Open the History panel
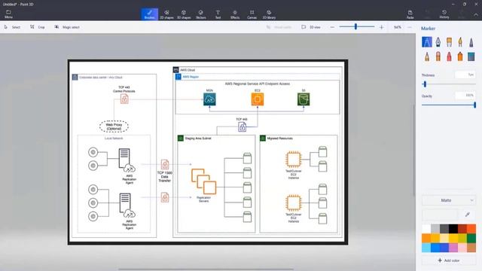 444,14
